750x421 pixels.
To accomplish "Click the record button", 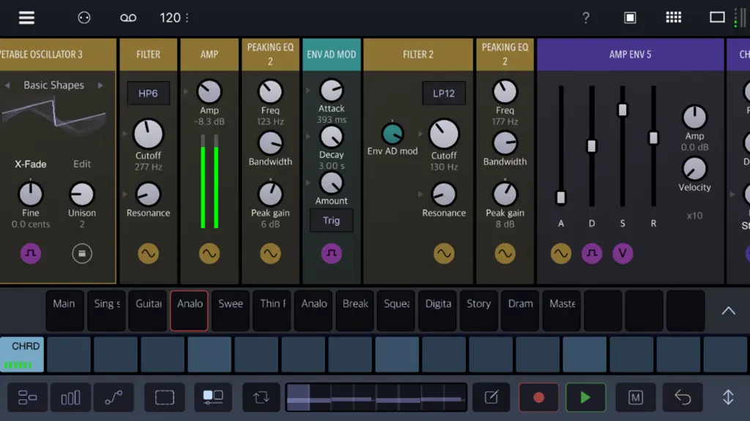I will tap(538, 397).
